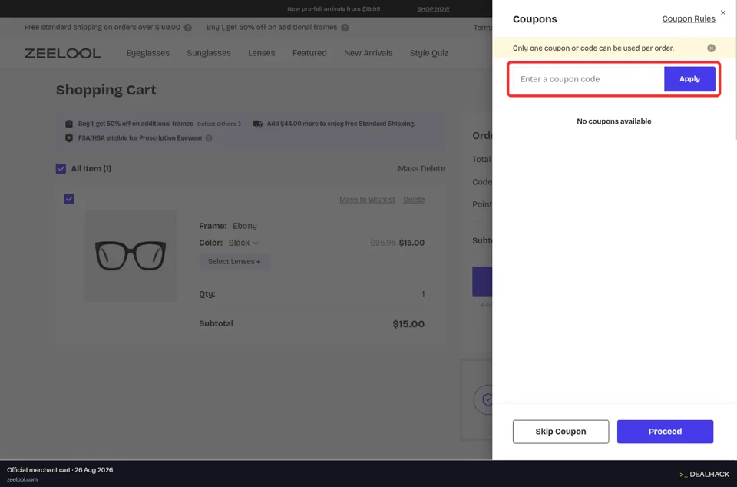Apply the coupon code

pos(689,79)
